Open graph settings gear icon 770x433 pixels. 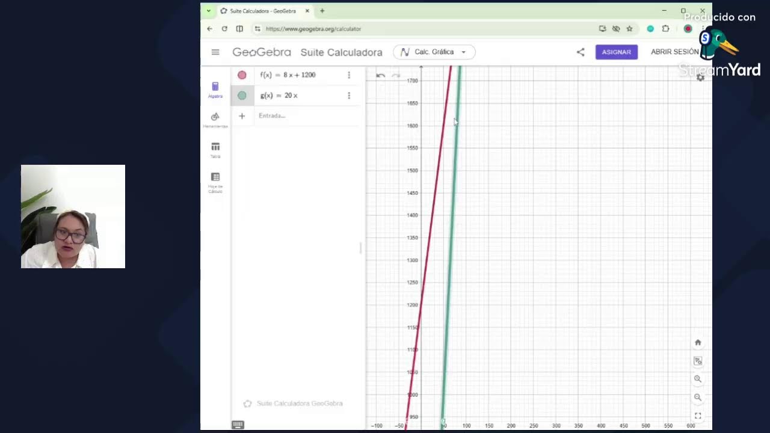[x=700, y=78]
